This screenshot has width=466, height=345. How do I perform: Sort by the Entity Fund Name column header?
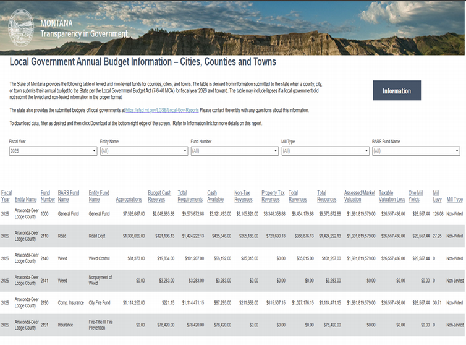pos(99,196)
